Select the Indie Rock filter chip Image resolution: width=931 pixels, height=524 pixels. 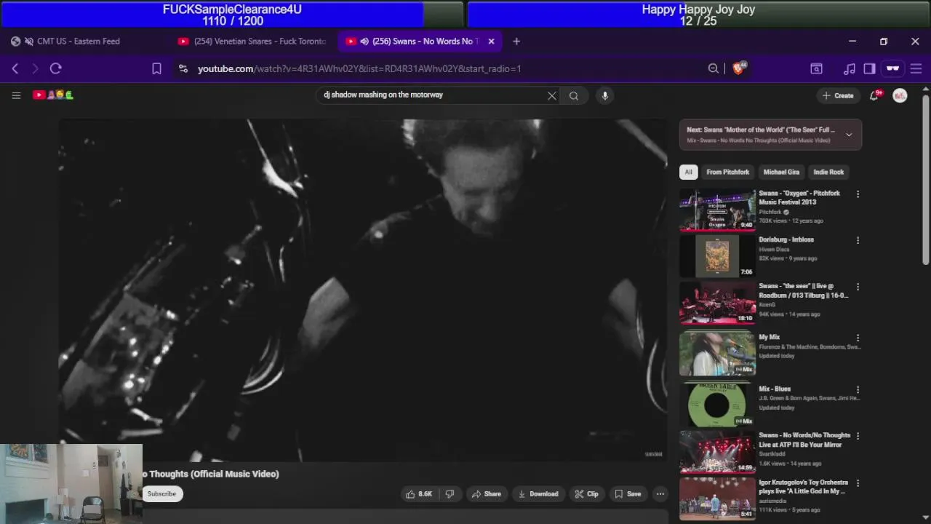pos(828,172)
